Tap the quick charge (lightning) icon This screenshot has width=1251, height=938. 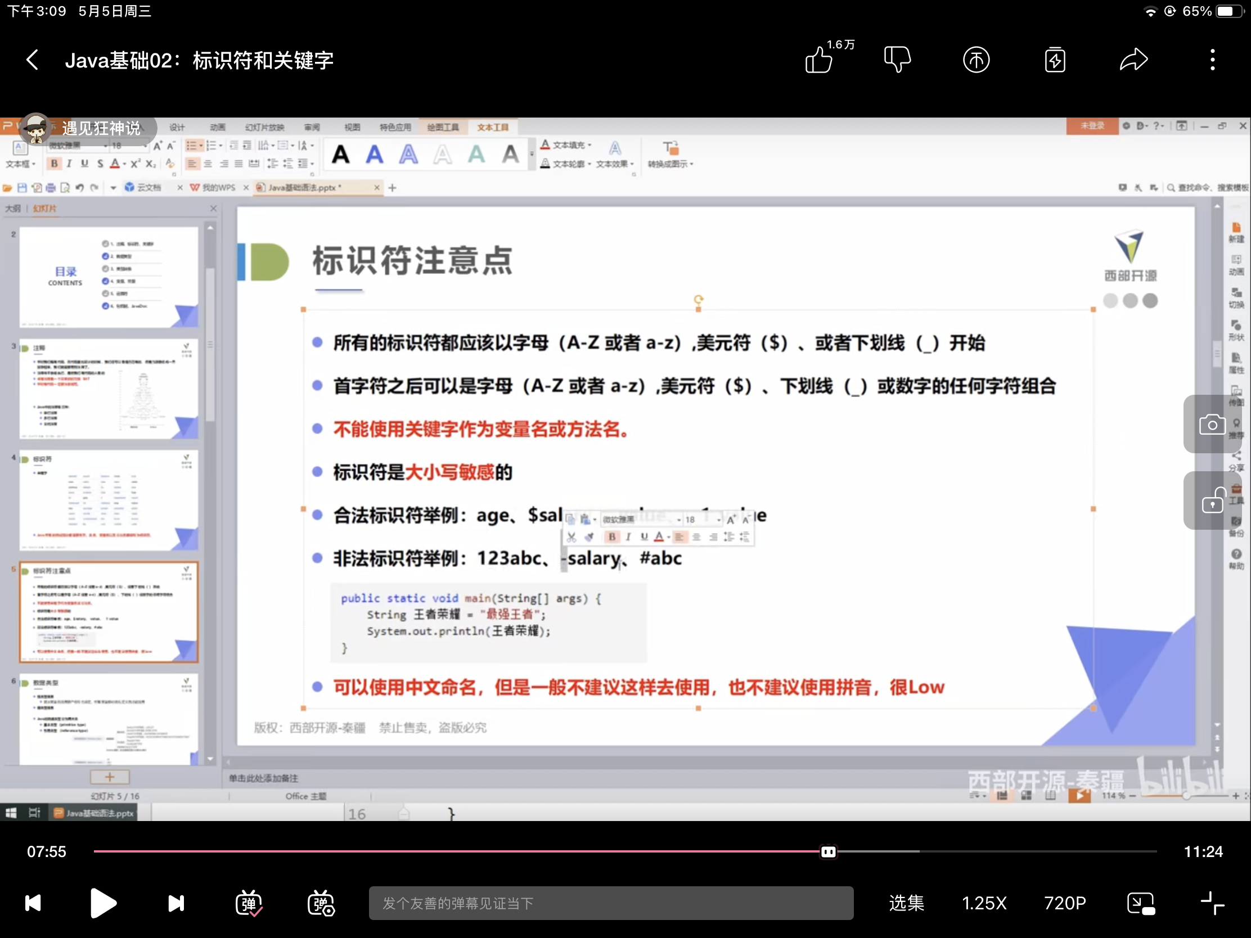1055,60
